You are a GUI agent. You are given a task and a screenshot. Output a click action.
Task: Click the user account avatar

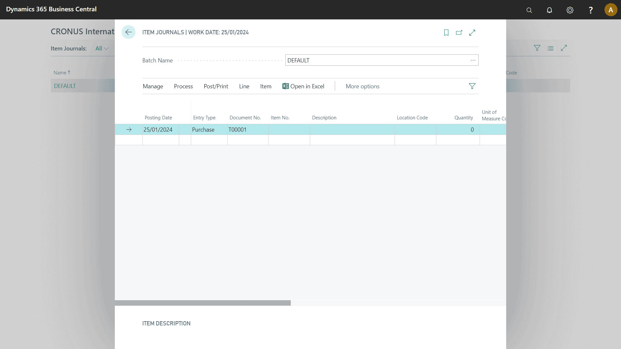[x=610, y=10]
